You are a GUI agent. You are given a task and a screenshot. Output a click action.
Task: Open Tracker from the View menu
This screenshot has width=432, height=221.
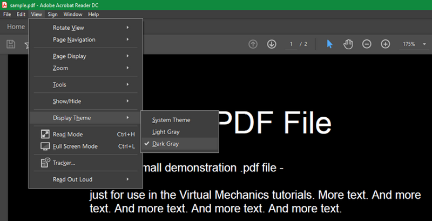tap(64, 163)
